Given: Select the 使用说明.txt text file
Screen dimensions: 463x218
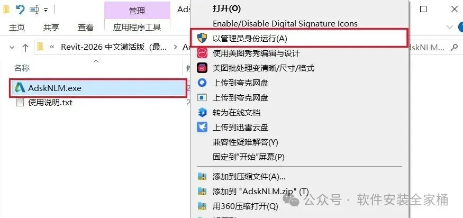Looking at the screenshot, I should 50,103.
